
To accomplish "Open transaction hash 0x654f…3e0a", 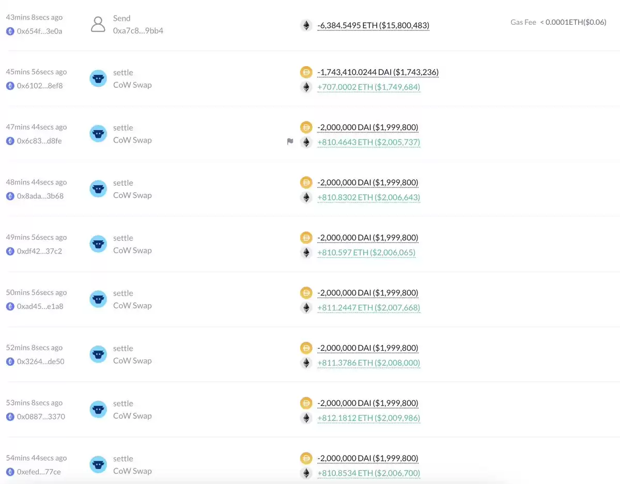I will pos(39,31).
